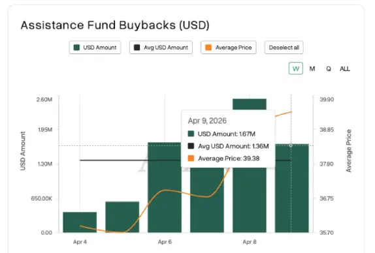Click the '38.85' right axis label
This screenshot has width=375, height=253.
pyautogui.click(x=327, y=130)
